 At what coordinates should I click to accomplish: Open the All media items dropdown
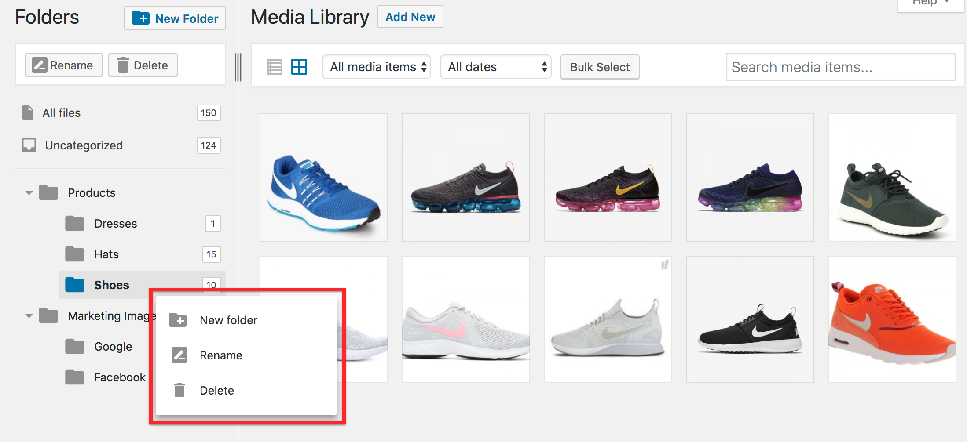[377, 67]
